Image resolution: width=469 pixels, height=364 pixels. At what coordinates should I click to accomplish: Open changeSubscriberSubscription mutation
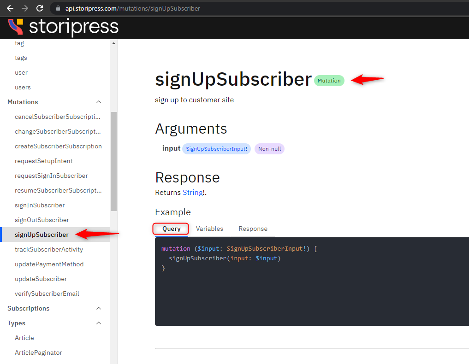click(x=58, y=131)
